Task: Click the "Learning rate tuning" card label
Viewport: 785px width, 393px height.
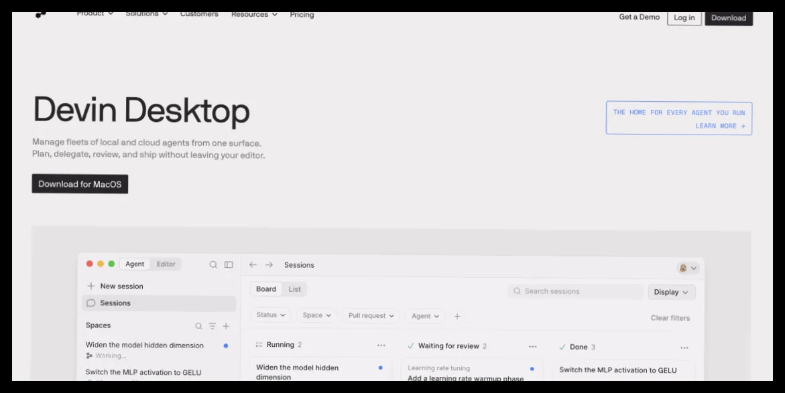Action: 438,368
